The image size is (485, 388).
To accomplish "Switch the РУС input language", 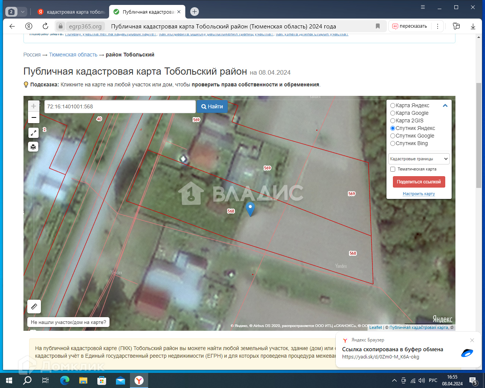I will pos(433,380).
